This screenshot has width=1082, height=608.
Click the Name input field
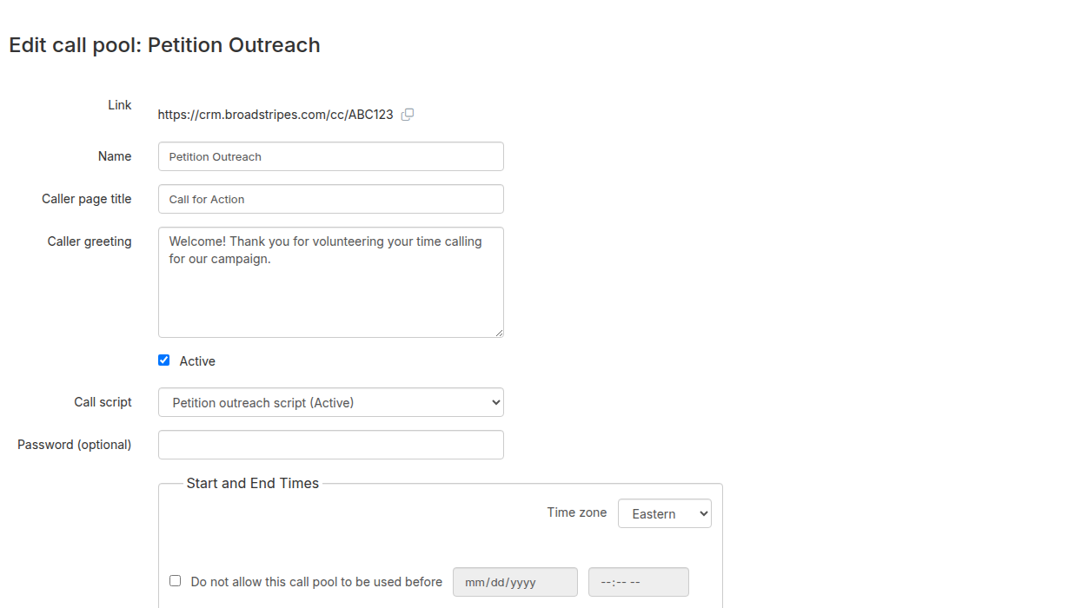(331, 156)
